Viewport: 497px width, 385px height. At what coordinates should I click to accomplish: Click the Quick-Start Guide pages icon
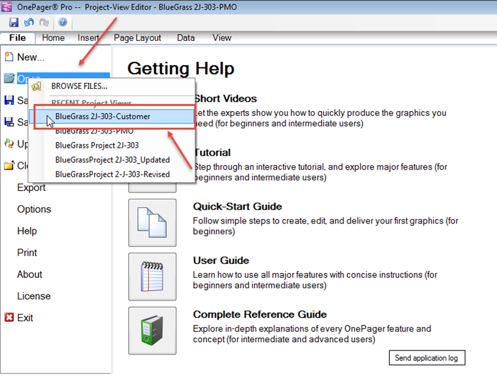click(x=152, y=223)
